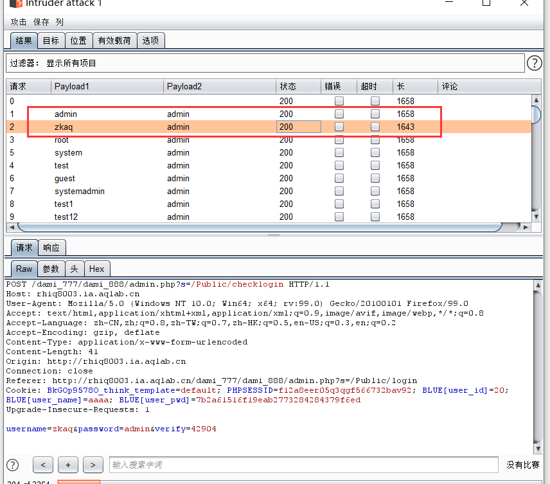Image resolution: width=550 pixels, height=484 pixels.
Task: Close the Intruder attack window
Action: tap(524, 3)
